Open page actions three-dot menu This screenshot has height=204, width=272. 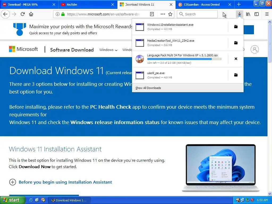point(163,14)
